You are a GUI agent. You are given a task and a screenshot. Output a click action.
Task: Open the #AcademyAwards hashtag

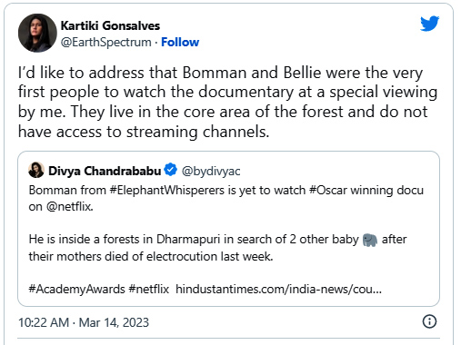tap(76, 289)
